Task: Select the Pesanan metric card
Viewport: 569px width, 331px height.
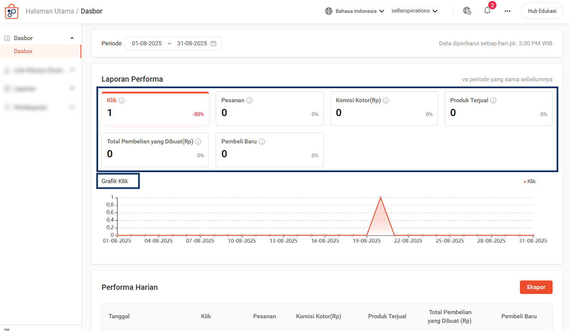Action: pyautogui.click(x=270, y=108)
